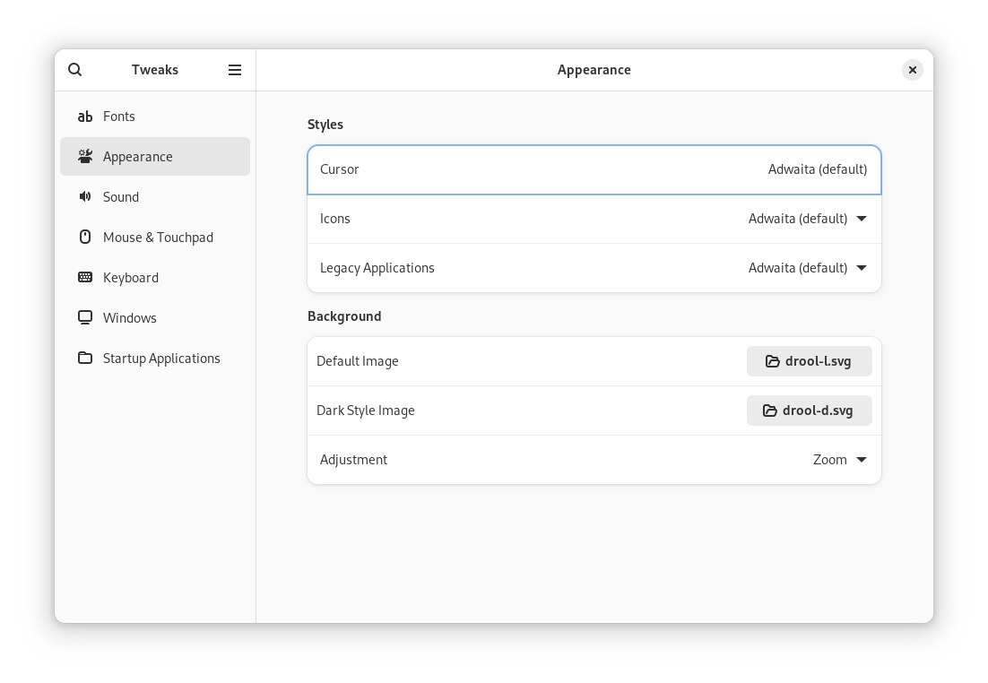Screen dimensions: 988x683
Task: Click the Background heading
Action: coord(344,316)
